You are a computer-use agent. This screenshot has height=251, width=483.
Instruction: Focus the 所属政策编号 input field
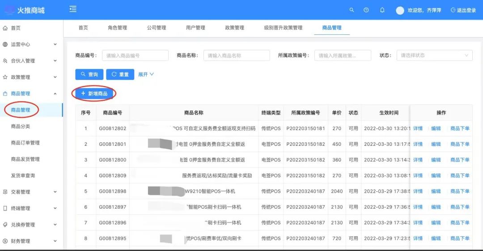[x=343, y=56]
